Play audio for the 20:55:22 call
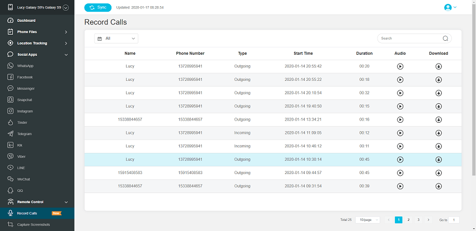The width and height of the screenshot is (476, 231). 400,80
